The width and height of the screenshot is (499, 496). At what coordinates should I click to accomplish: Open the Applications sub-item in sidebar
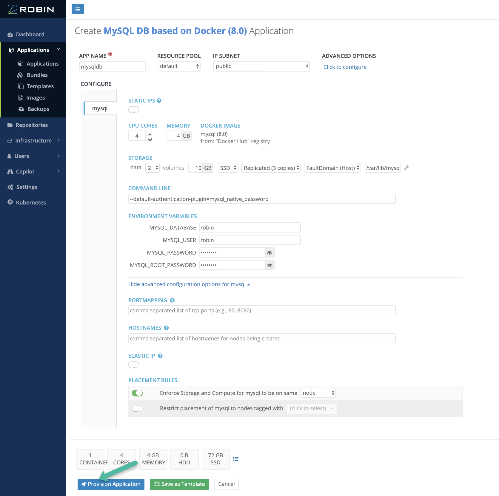click(x=42, y=64)
